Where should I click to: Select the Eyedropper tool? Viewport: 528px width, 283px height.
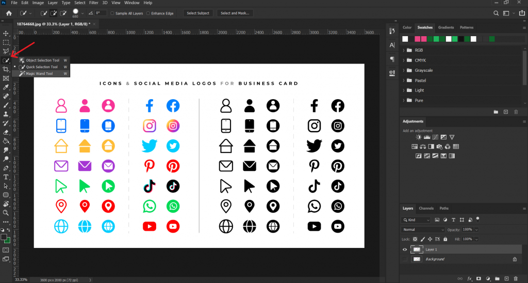coord(6,87)
